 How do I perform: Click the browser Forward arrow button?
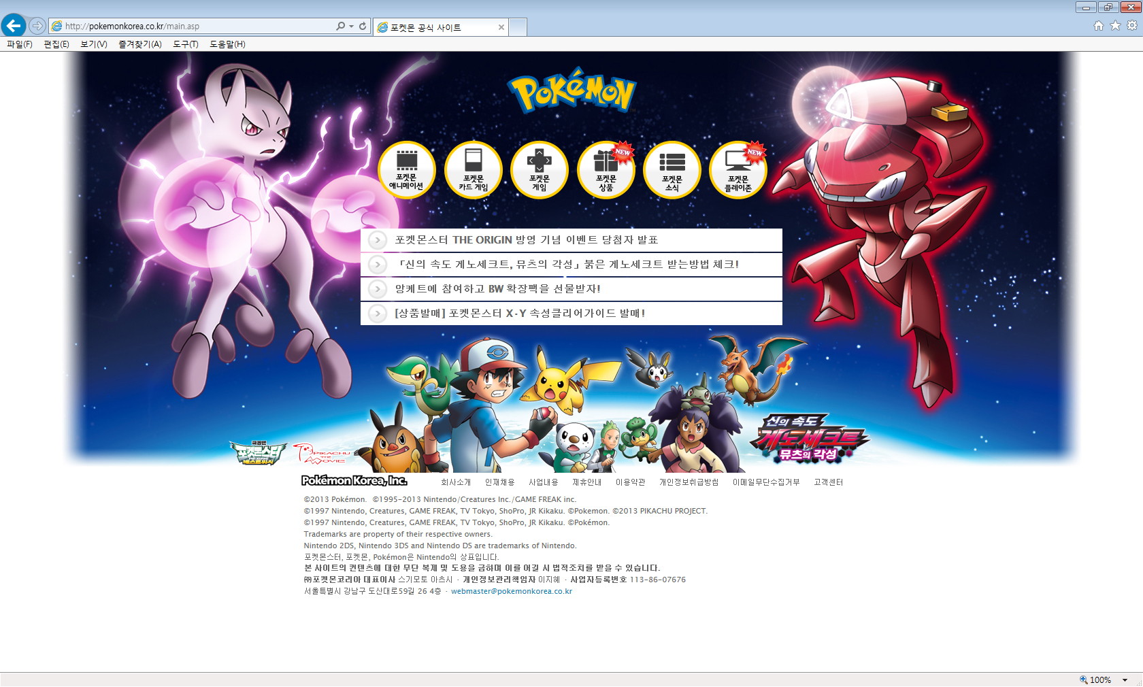(37, 26)
